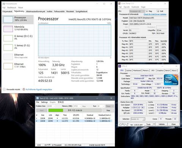
Task: Click the Tj. Max 96°C value in Core Temp
Action: tap(138, 41)
